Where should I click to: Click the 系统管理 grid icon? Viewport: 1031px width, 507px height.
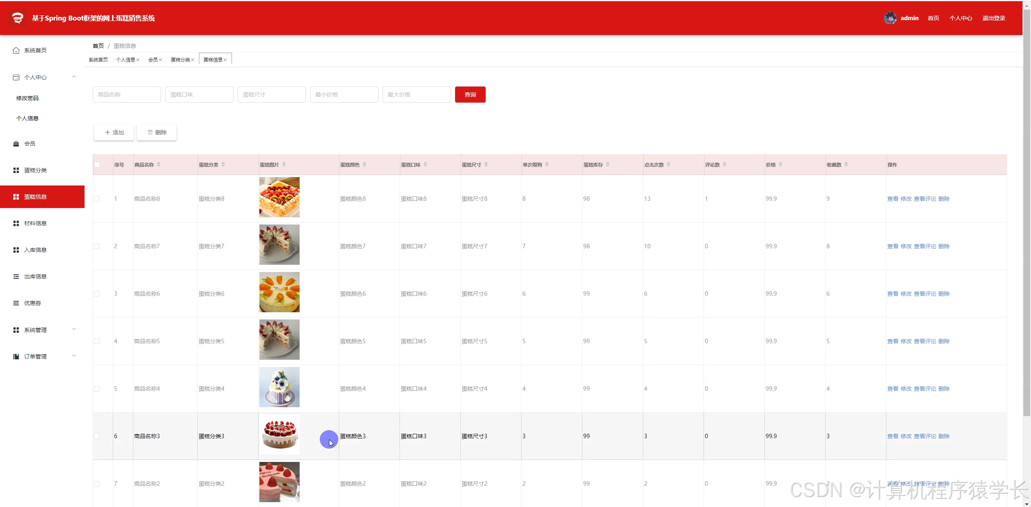(x=16, y=330)
